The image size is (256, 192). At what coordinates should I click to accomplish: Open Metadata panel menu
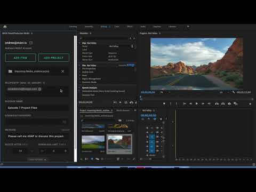(x=91, y=33)
